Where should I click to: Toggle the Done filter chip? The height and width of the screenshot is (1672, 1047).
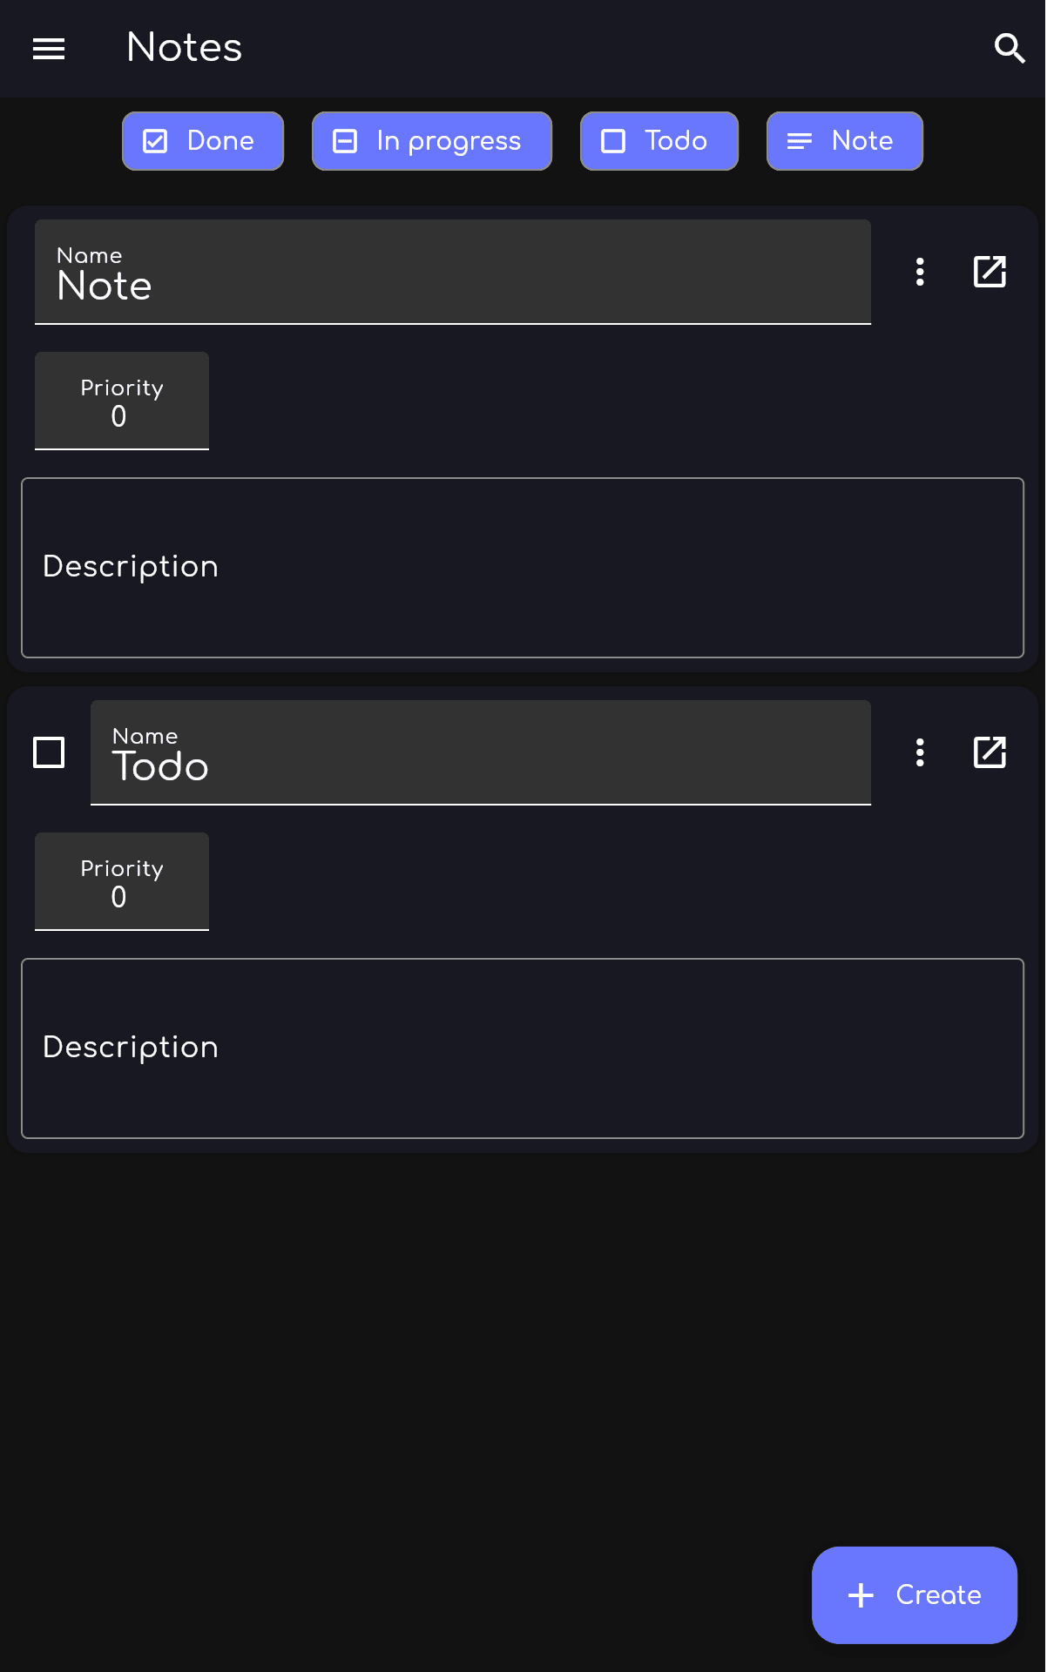[x=203, y=141]
